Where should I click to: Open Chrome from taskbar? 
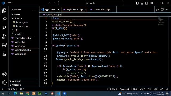coord(28,94)
